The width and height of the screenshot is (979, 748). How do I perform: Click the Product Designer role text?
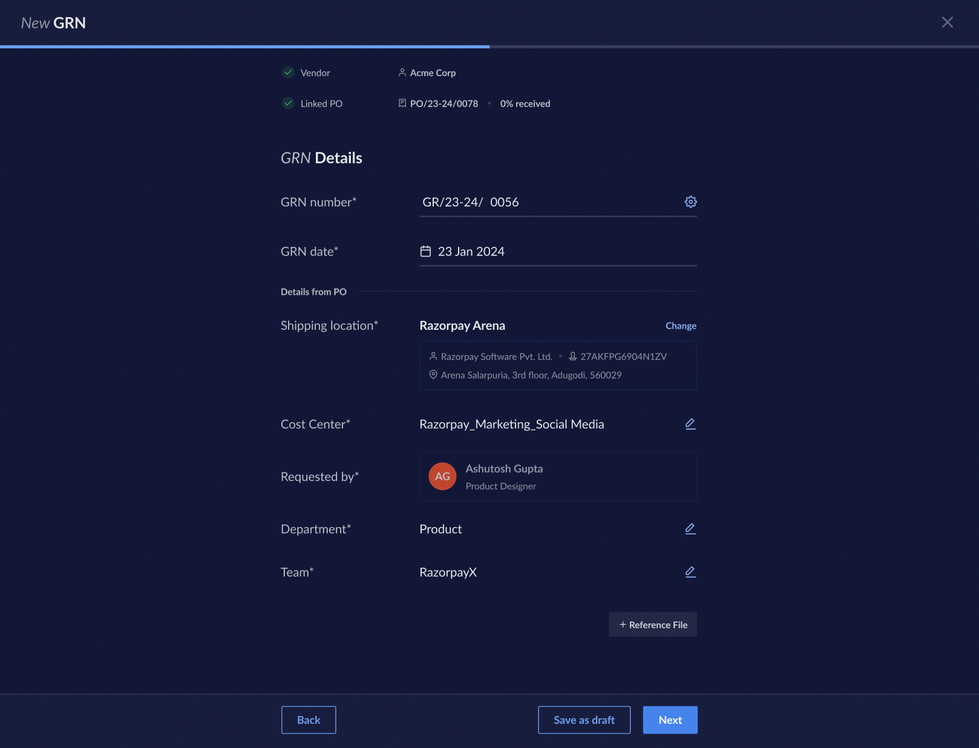click(500, 486)
